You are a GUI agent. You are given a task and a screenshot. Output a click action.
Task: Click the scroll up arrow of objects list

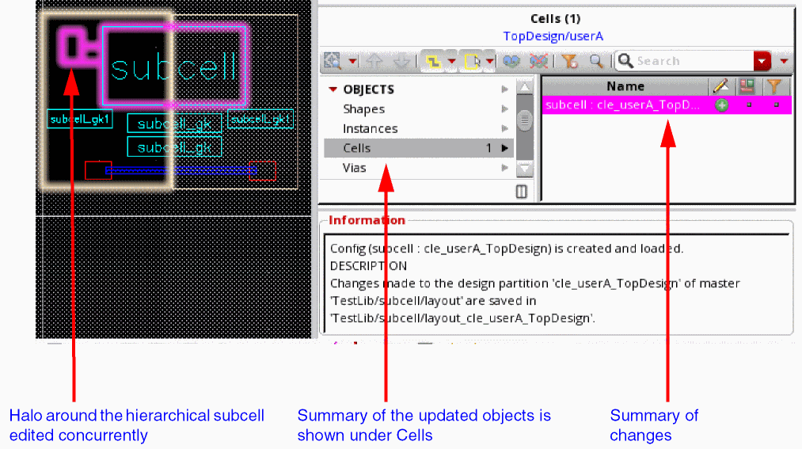(525, 87)
